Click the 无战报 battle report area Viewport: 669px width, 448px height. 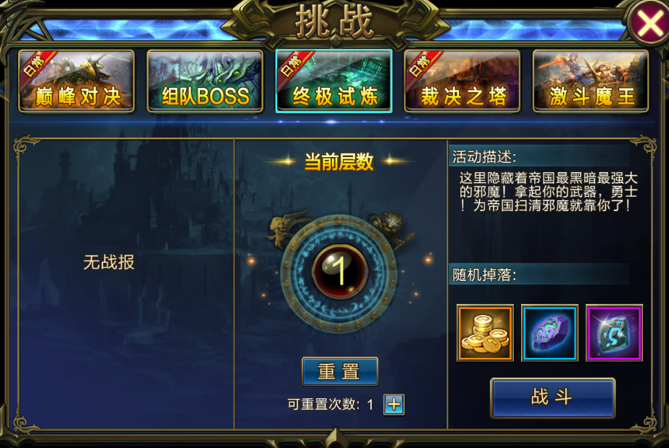click(109, 262)
